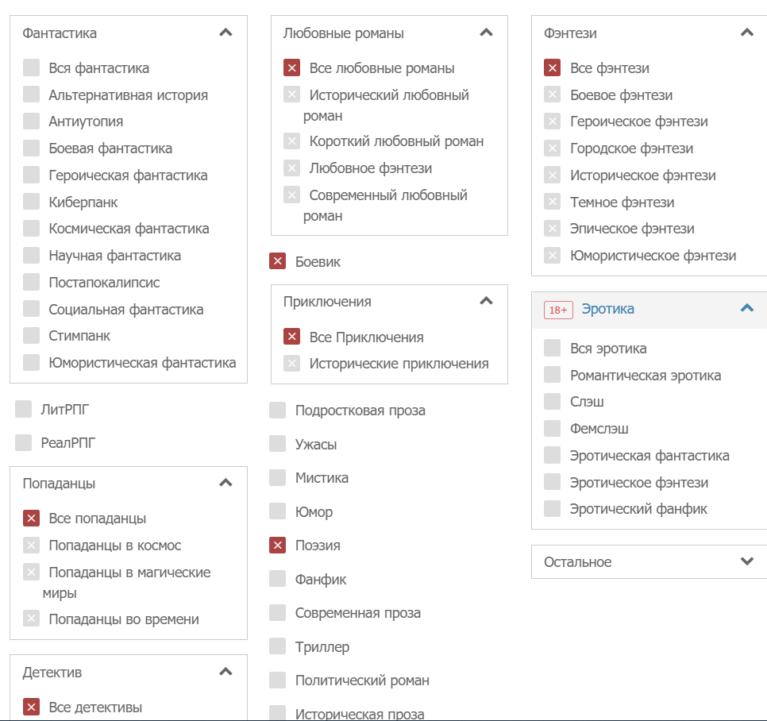Tick the Ужасы genre checkbox
The height and width of the screenshot is (721, 767).
(x=277, y=444)
